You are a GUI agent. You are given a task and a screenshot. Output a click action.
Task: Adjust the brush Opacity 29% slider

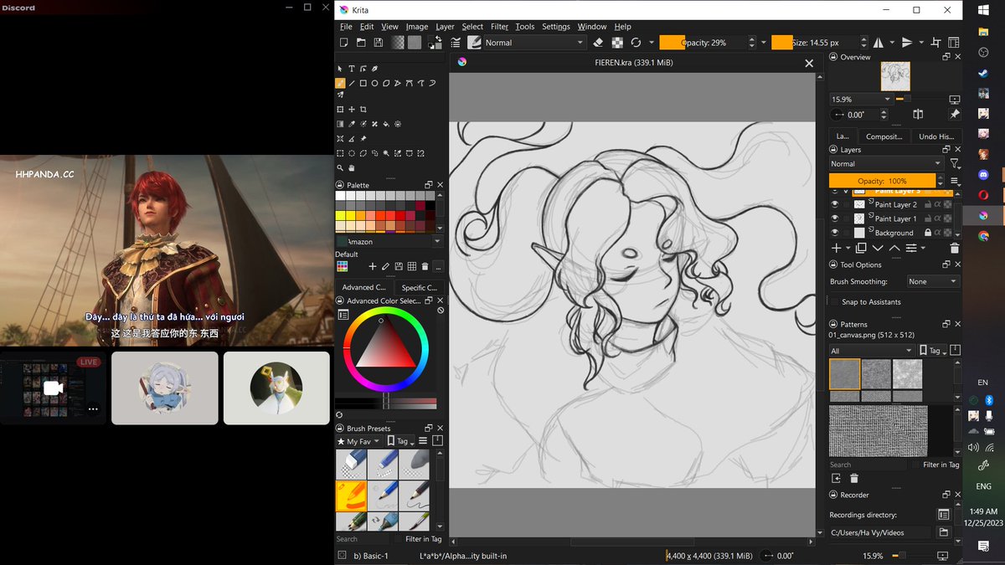coord(703,43)
